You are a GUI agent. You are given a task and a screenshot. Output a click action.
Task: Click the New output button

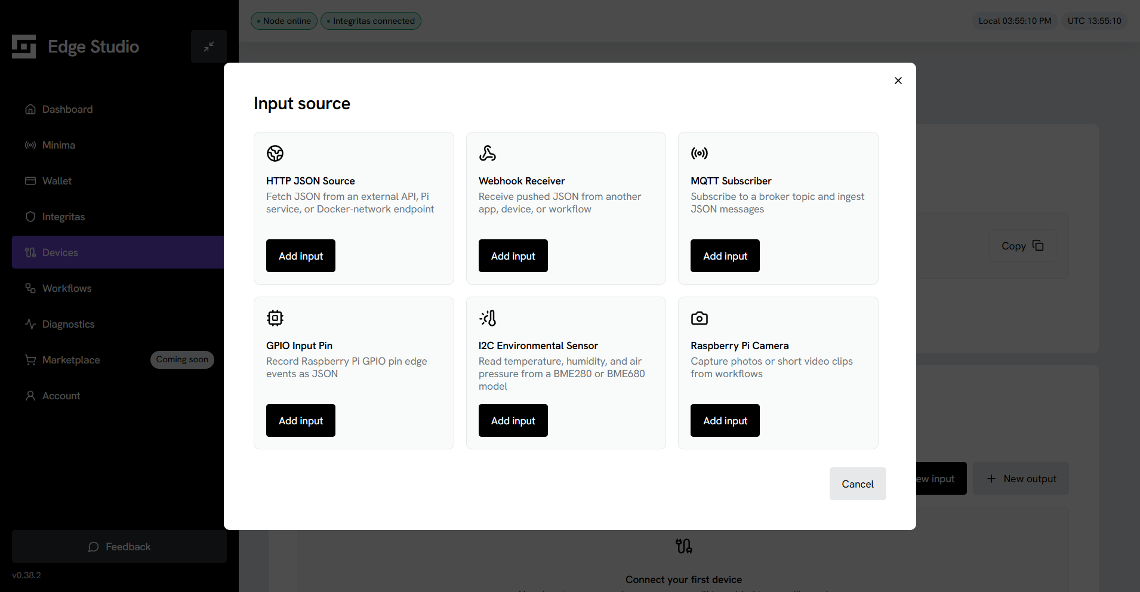pos(1021,479)
